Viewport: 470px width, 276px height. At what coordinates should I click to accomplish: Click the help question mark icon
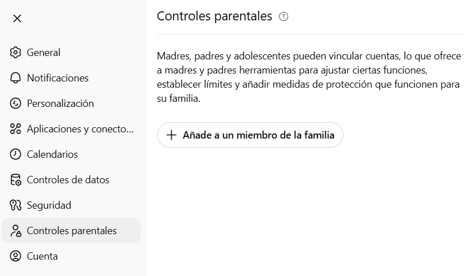tap(284, 16)
